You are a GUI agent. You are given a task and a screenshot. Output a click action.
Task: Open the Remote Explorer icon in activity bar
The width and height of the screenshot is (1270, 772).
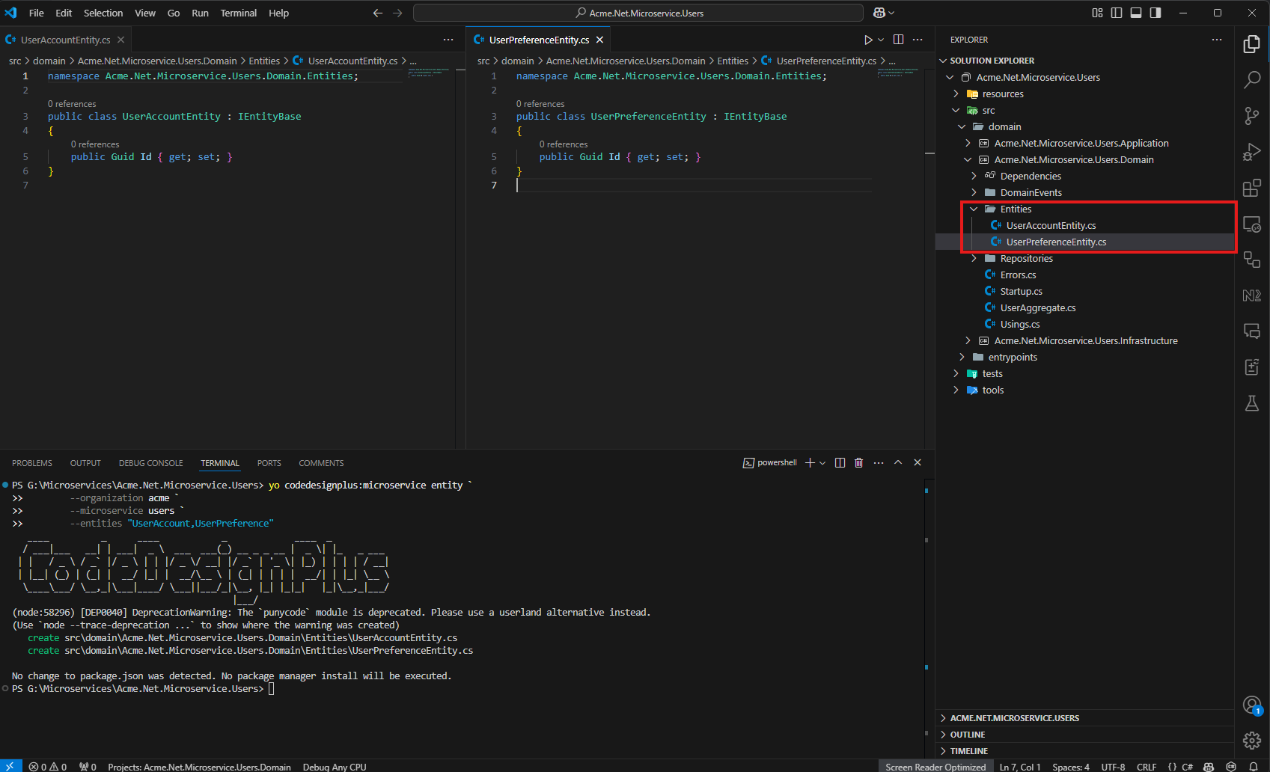[1251, 224]
